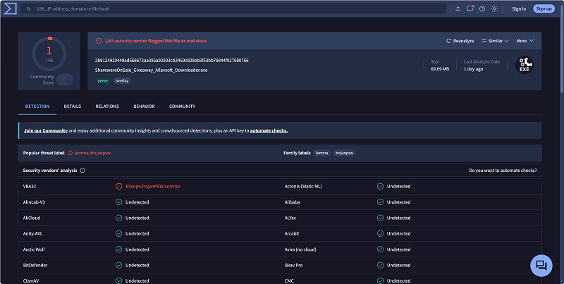The height and width of the screenshot is (284, 564).
Task: Click the upload file icon
Action: tap(458, 9)
